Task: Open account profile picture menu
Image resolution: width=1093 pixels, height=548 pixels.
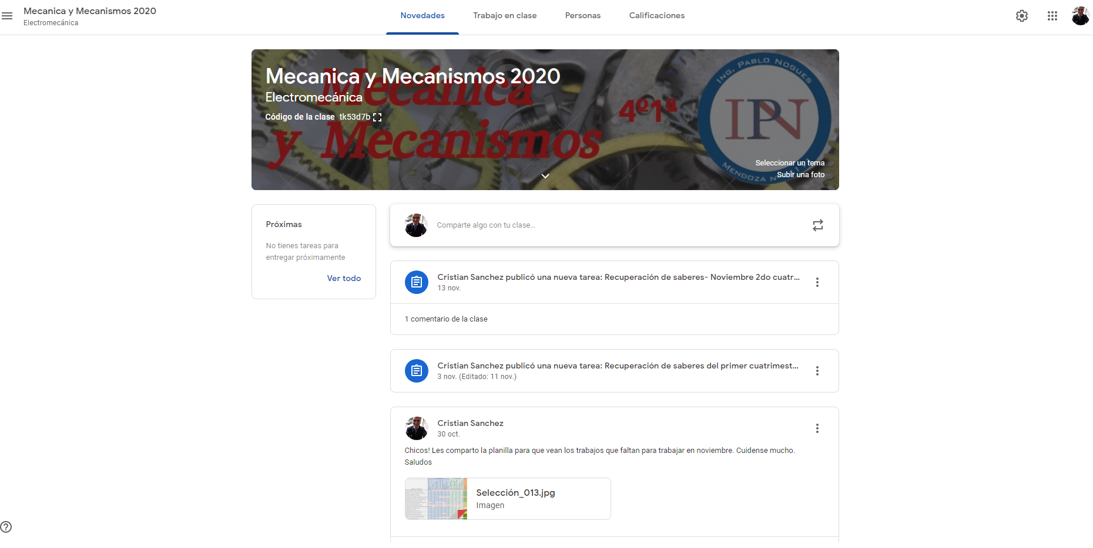Action: tap(1080, 16)
